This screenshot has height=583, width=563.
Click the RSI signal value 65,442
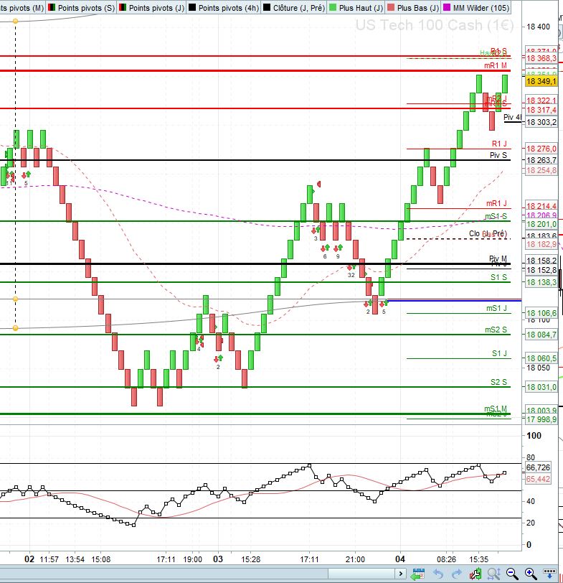538,479
